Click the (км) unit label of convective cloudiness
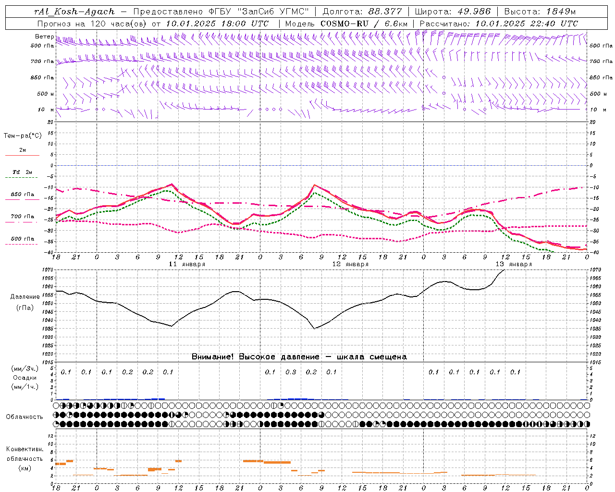 (x=25, y=468)
